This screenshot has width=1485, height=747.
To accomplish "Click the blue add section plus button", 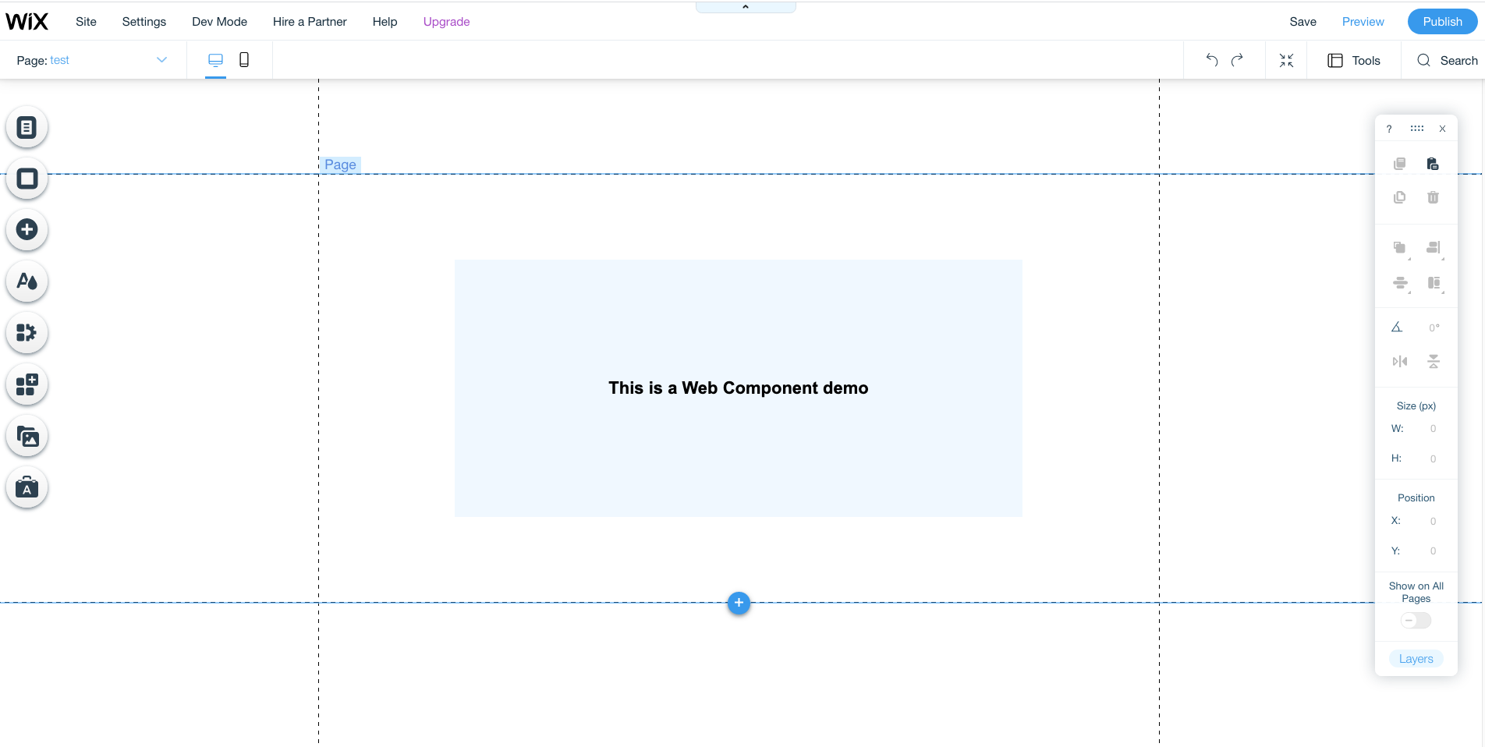I will 739,603.
